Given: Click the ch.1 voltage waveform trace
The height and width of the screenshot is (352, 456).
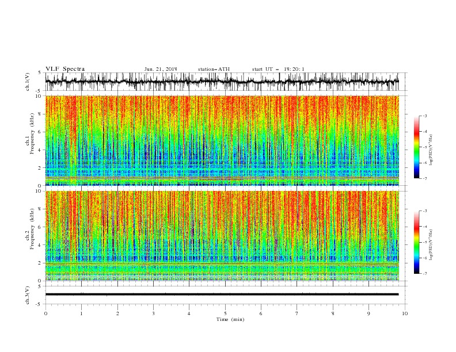Looking at the screenshot, I should pos(222,81).
